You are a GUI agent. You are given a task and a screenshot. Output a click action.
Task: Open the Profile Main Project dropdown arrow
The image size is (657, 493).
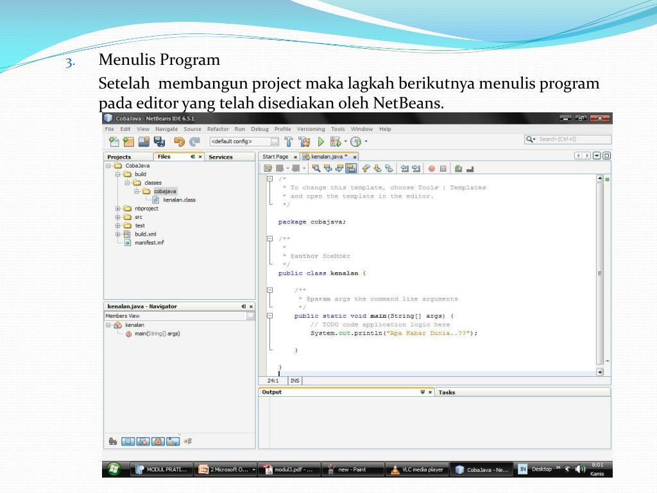tap(366, 141)
